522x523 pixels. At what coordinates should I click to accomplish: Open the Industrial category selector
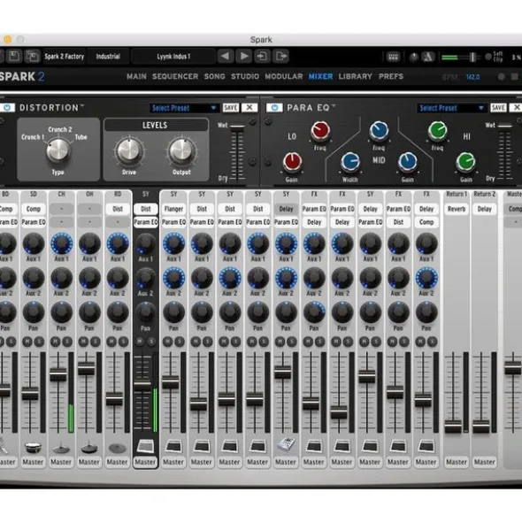[x=108, y=57]
